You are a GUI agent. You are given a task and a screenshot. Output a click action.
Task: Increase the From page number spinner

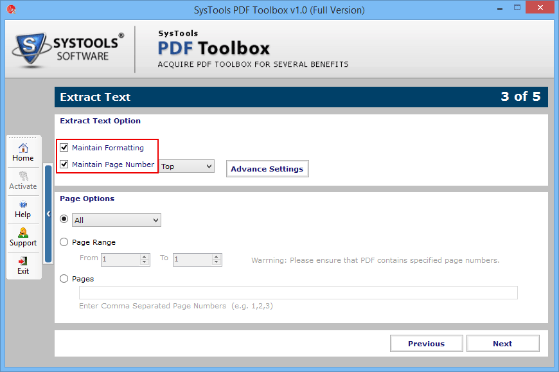[145, 256]
